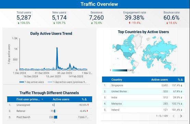This screenshot has width=190, height=124.
Task: Click Australia on the world map
Action: [168, 67]
